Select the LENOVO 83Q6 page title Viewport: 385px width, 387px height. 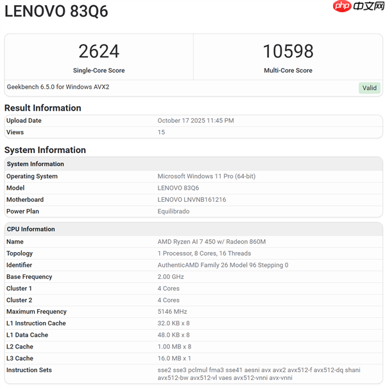(x=56, y=12)
